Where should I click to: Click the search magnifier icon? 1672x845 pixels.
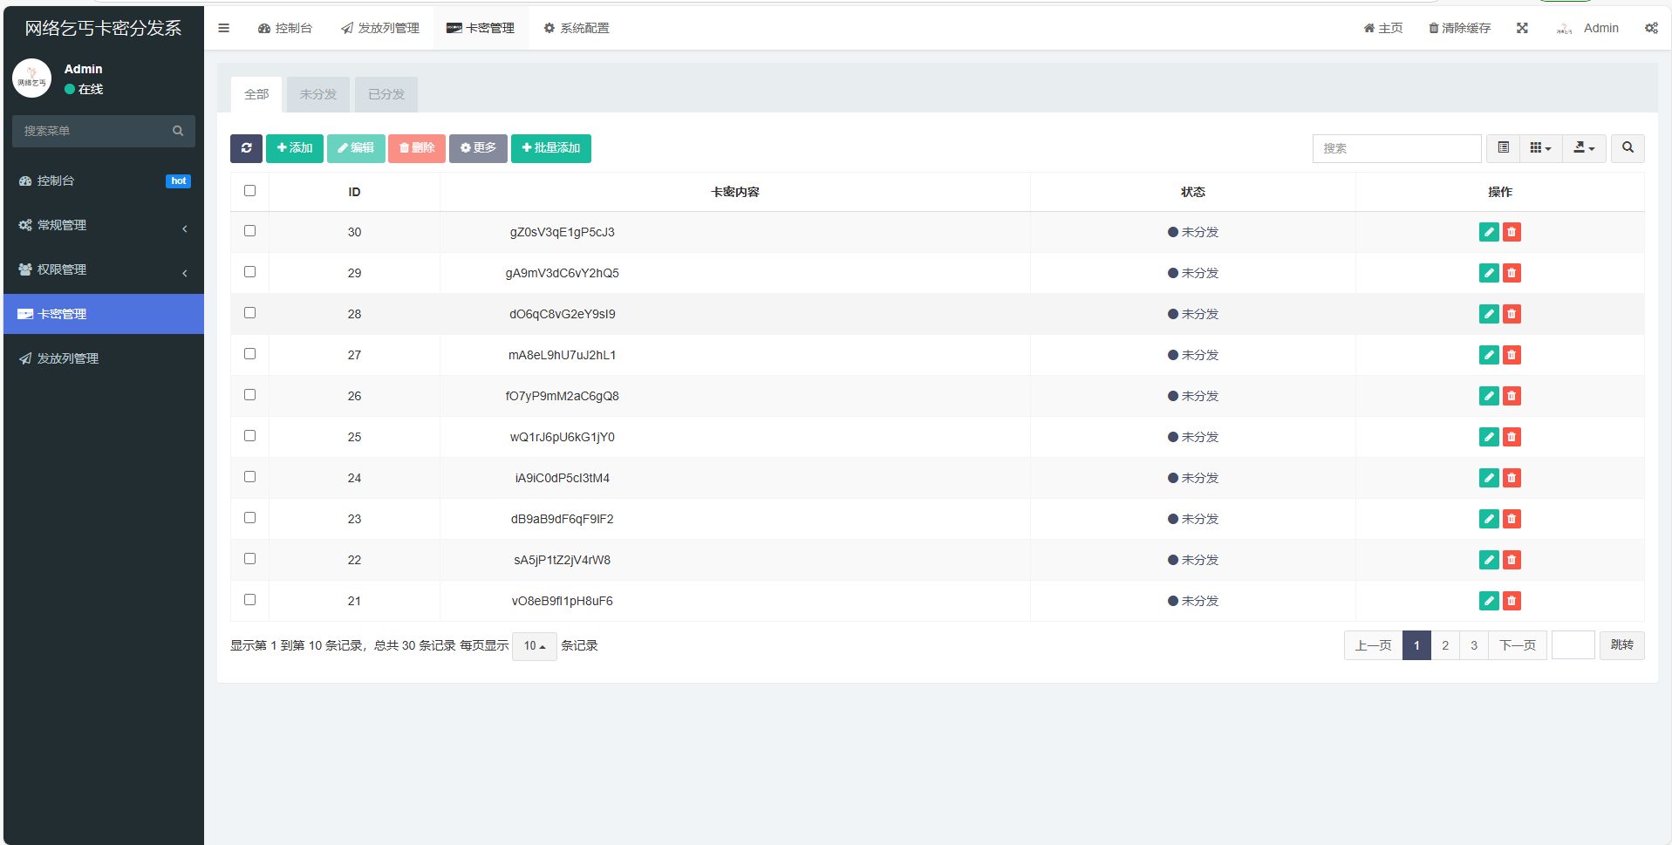click(1627, 148)
